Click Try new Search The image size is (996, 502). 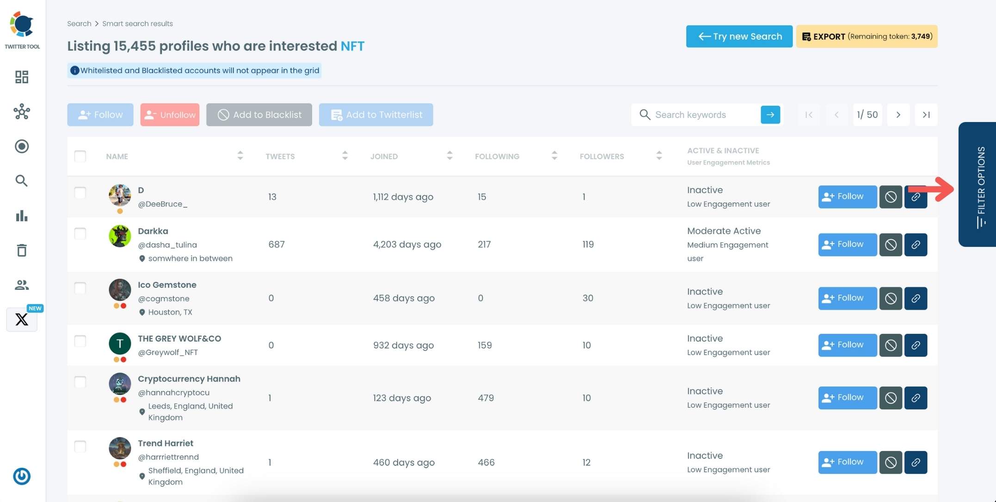(x=738, y=36)
